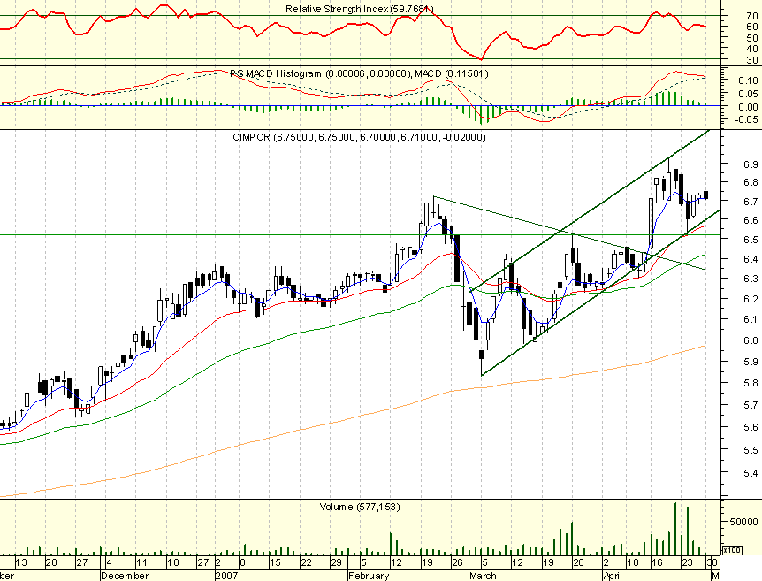Screen dimensions: 762x581
Task: Click the 6.7 price axis label
Action: (751, 202)
